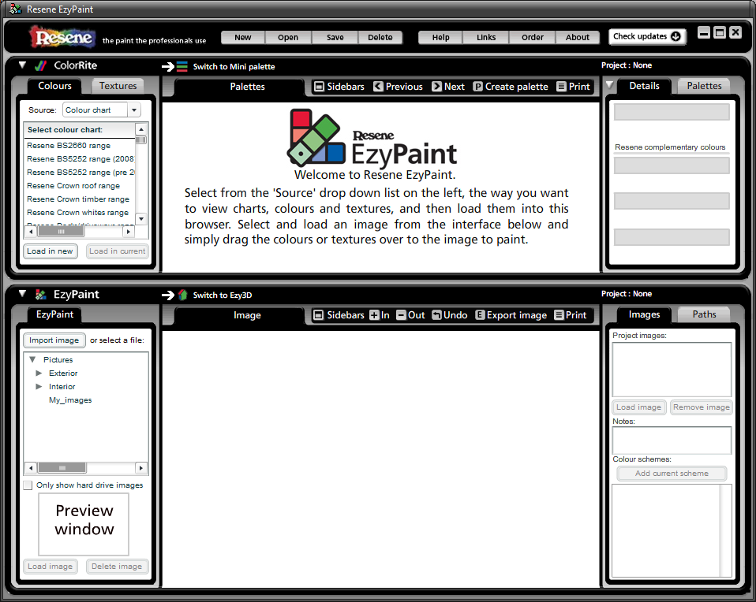756x602 pixels.
Task: Collapse the Details sidebar triangle
Action: 610,85
